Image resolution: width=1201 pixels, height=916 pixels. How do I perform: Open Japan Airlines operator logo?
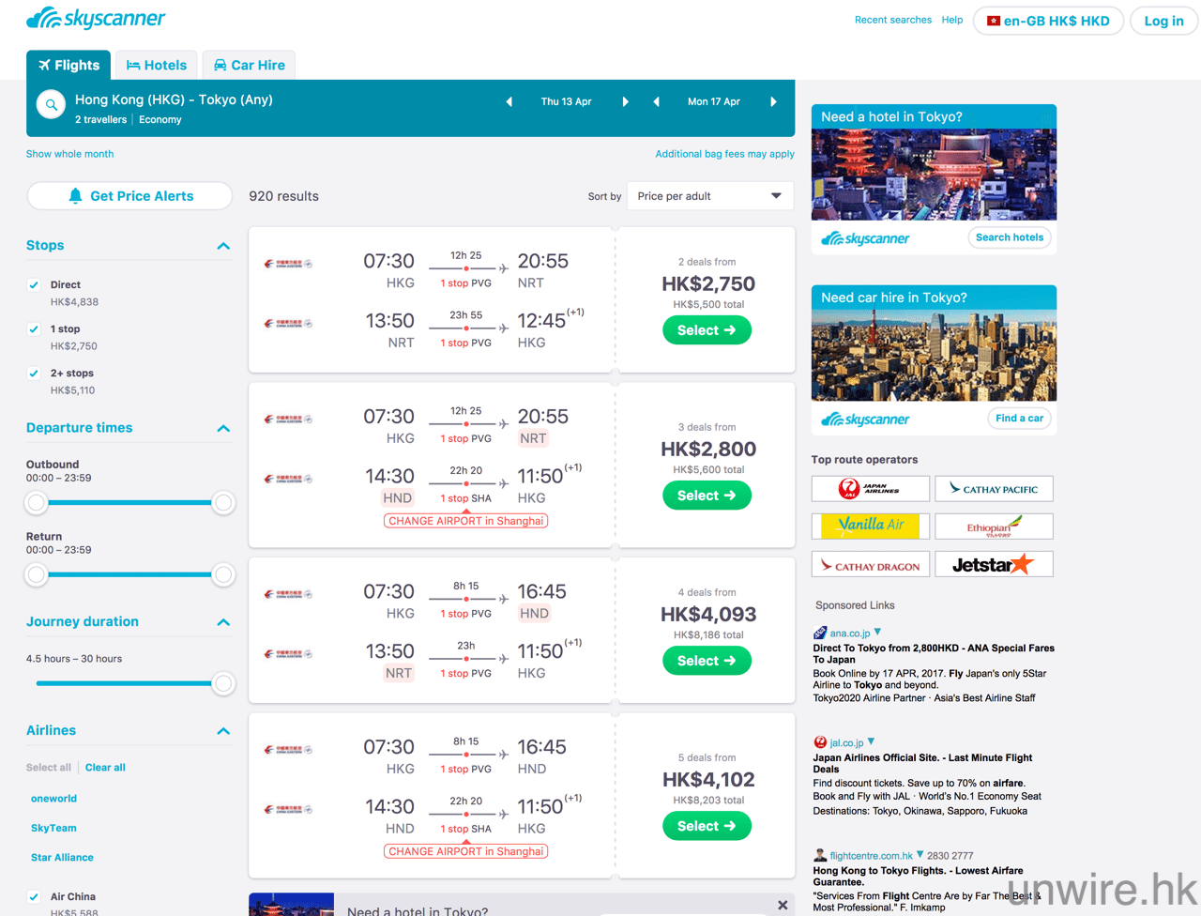[x=870, y=489]
